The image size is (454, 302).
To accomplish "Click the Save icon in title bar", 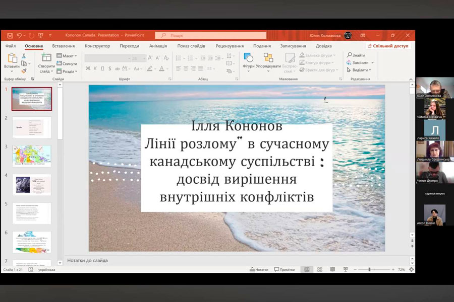I will [x=9, y=35].
